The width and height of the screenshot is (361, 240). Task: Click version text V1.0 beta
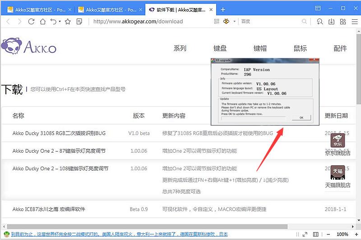tap(139, 133)
